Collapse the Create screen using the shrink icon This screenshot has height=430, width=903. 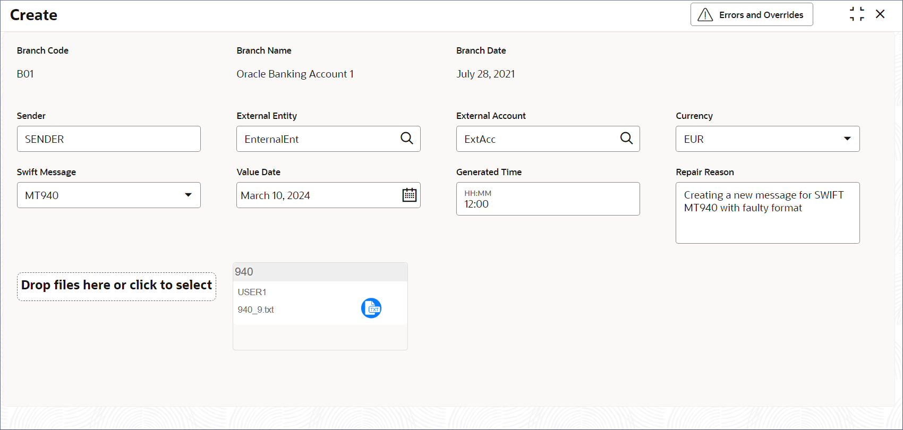(x=857, y=14)
